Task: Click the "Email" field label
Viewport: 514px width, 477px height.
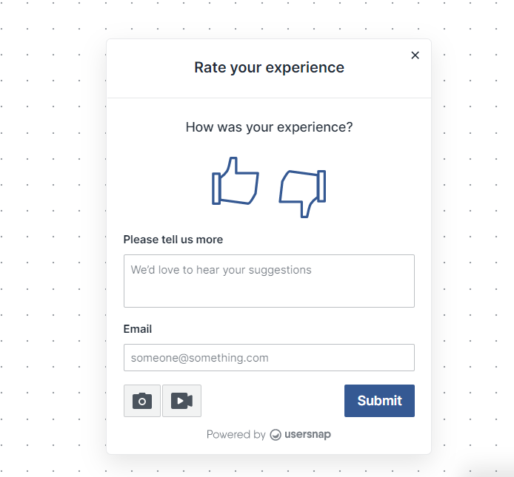Action: pos(138,329)
